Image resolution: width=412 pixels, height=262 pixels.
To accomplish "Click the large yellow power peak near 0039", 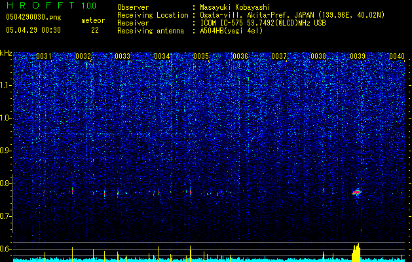I will pyautogui.click(x=356, y=252).
